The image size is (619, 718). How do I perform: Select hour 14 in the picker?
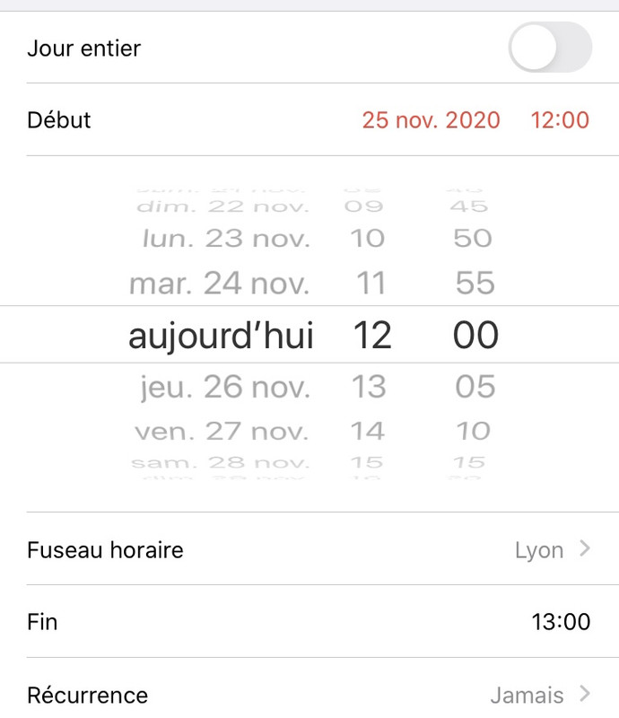coord(368,431)
